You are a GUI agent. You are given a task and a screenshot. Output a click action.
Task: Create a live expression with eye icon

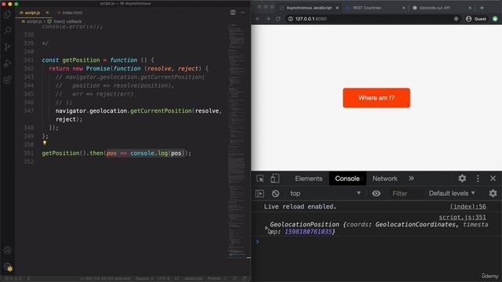point(376,193)
